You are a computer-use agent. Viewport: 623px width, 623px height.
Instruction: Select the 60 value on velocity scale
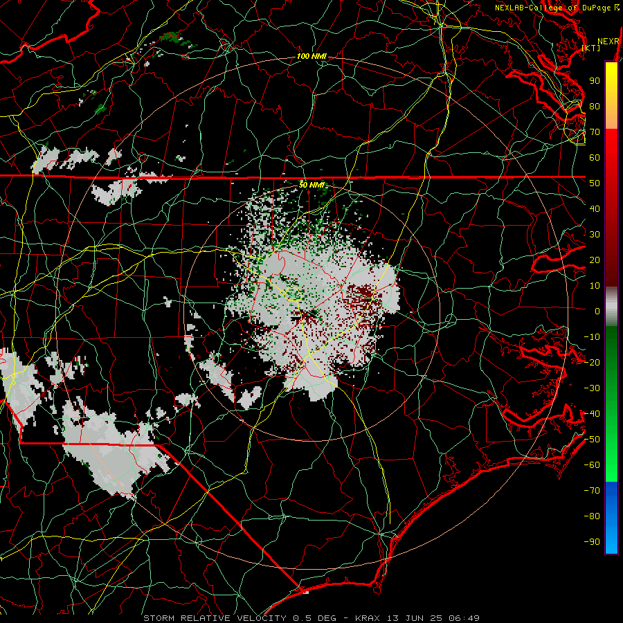(595, 158)
